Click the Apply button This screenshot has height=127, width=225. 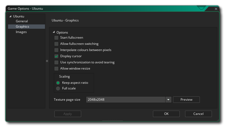(x=67, y=114)
